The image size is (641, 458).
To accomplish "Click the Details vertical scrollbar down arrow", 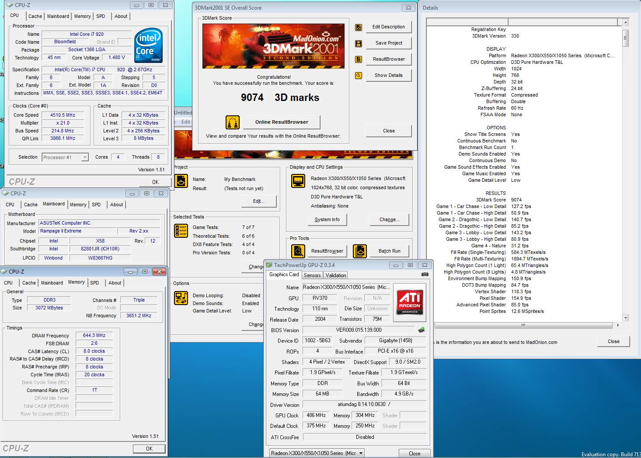I will 626,318.
